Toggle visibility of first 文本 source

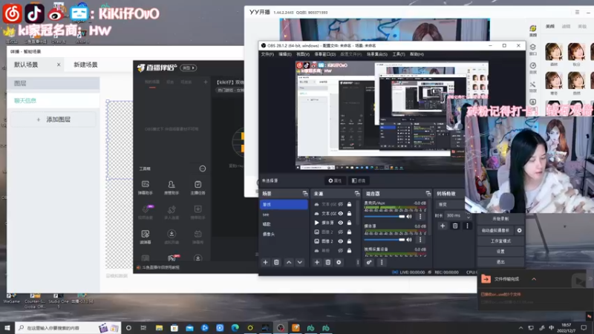pos(341,204)
